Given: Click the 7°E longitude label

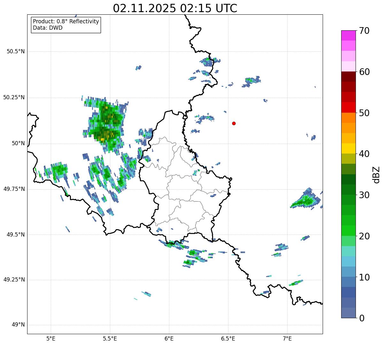Looking at the screenshot, I should coord(287,338).
